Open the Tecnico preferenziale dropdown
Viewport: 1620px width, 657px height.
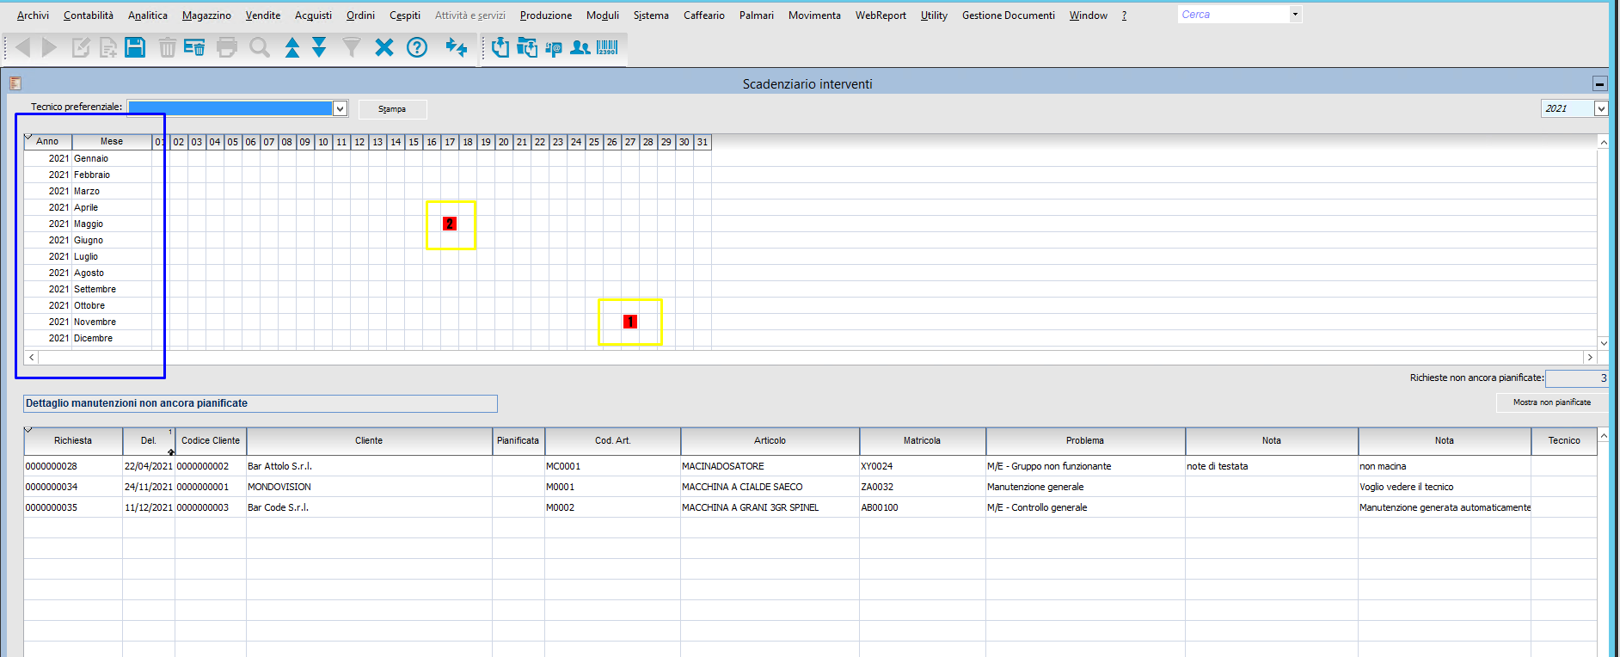tap(340, 108)
